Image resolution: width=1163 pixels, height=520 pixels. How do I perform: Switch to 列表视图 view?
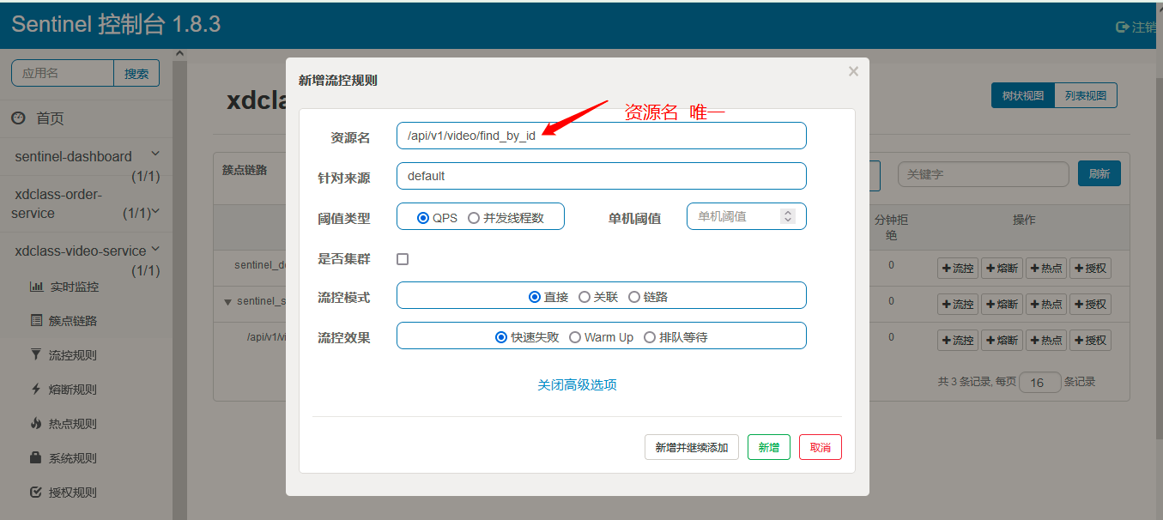pyautogui.click(x=1086, y=95)
